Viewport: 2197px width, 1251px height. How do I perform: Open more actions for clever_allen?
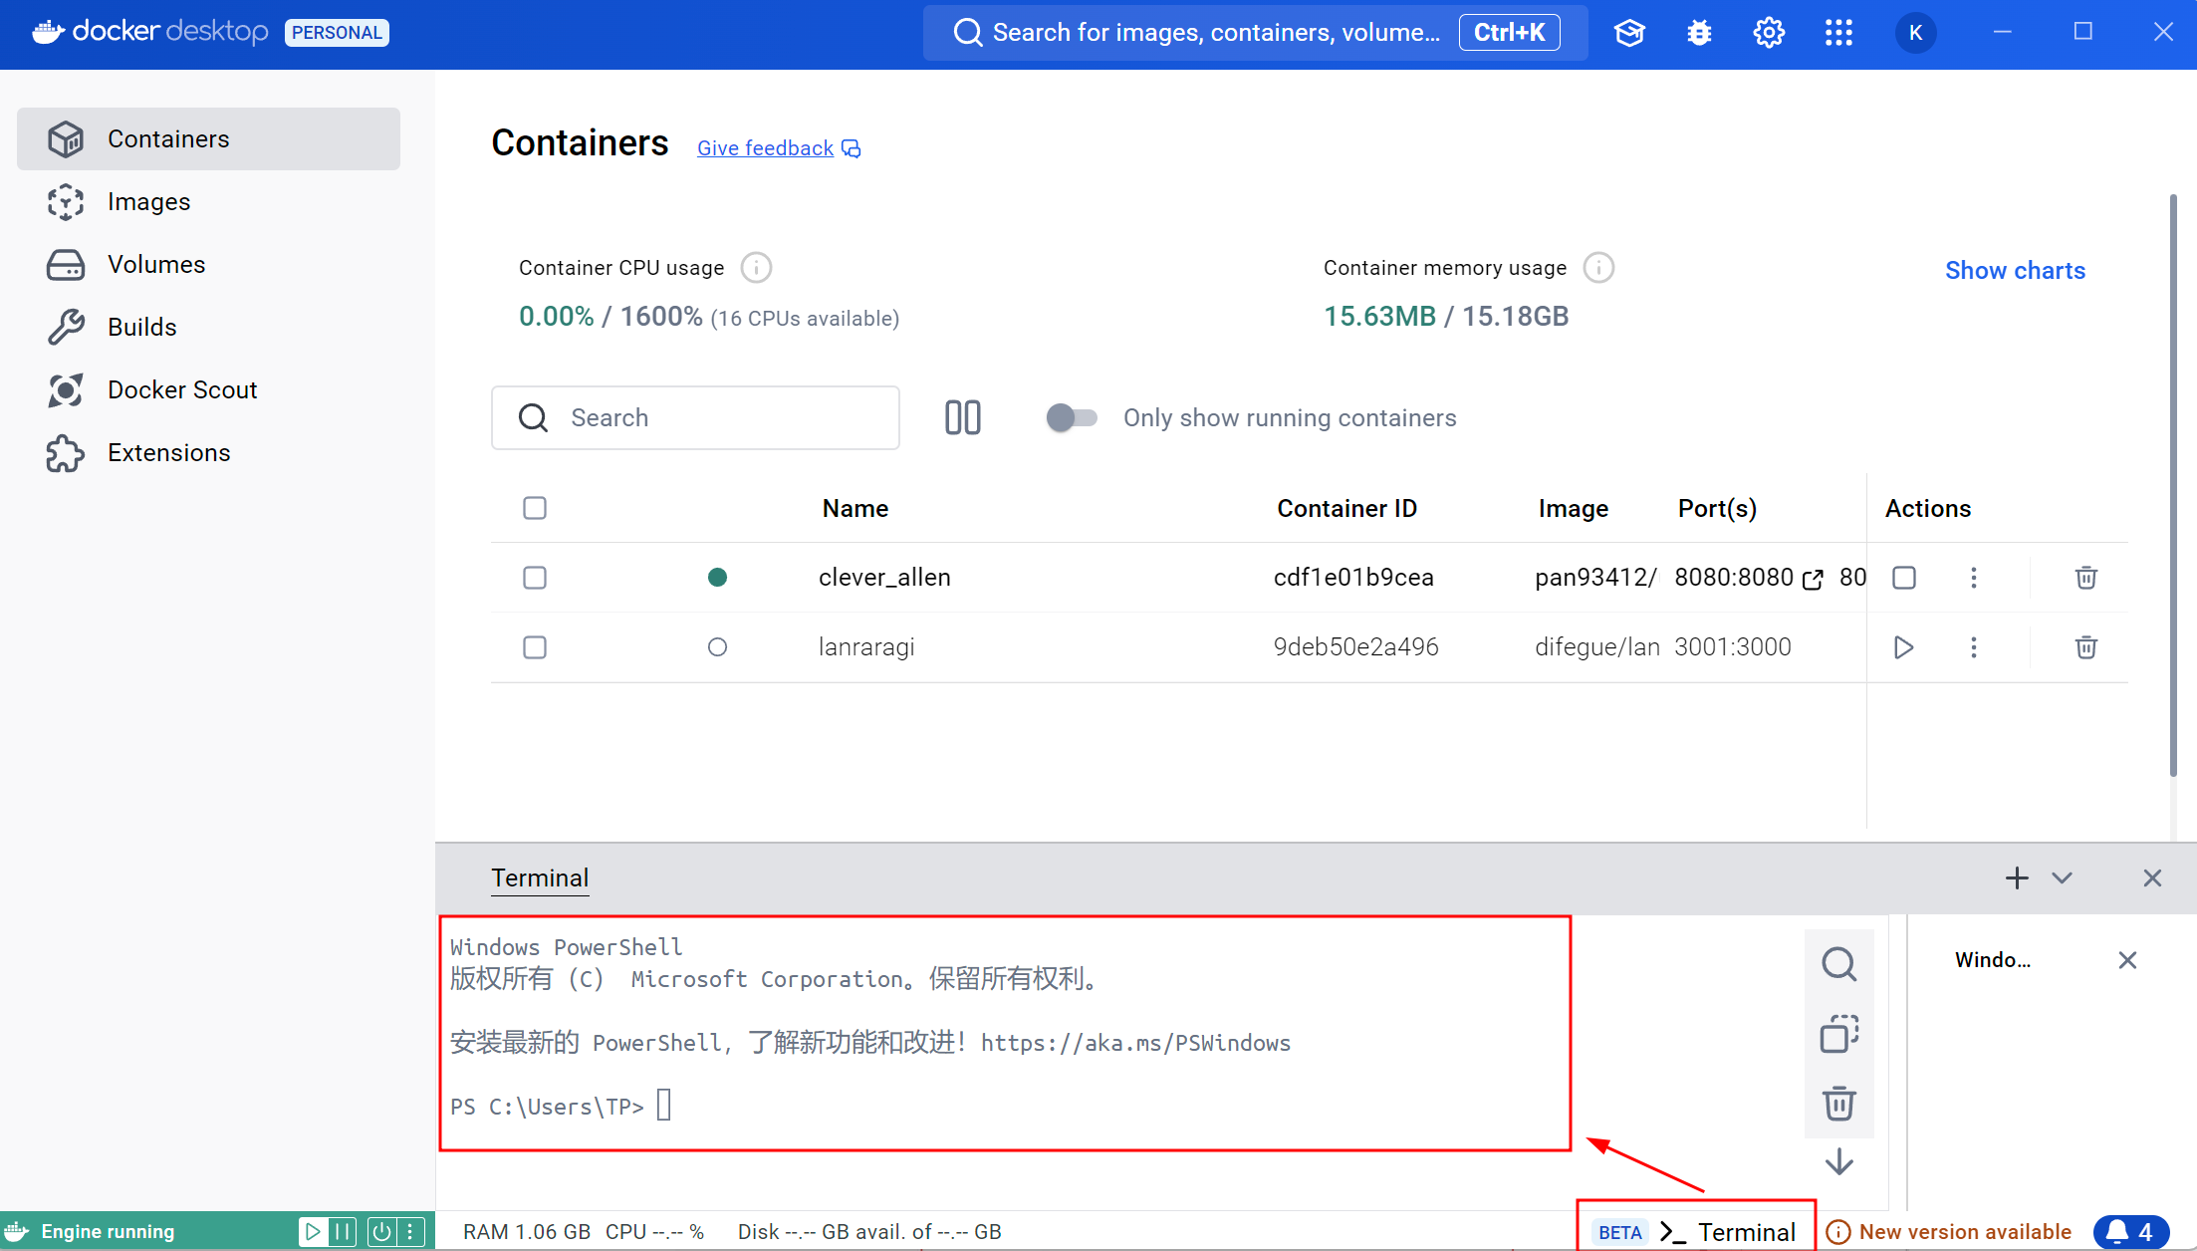[1973, 578]
